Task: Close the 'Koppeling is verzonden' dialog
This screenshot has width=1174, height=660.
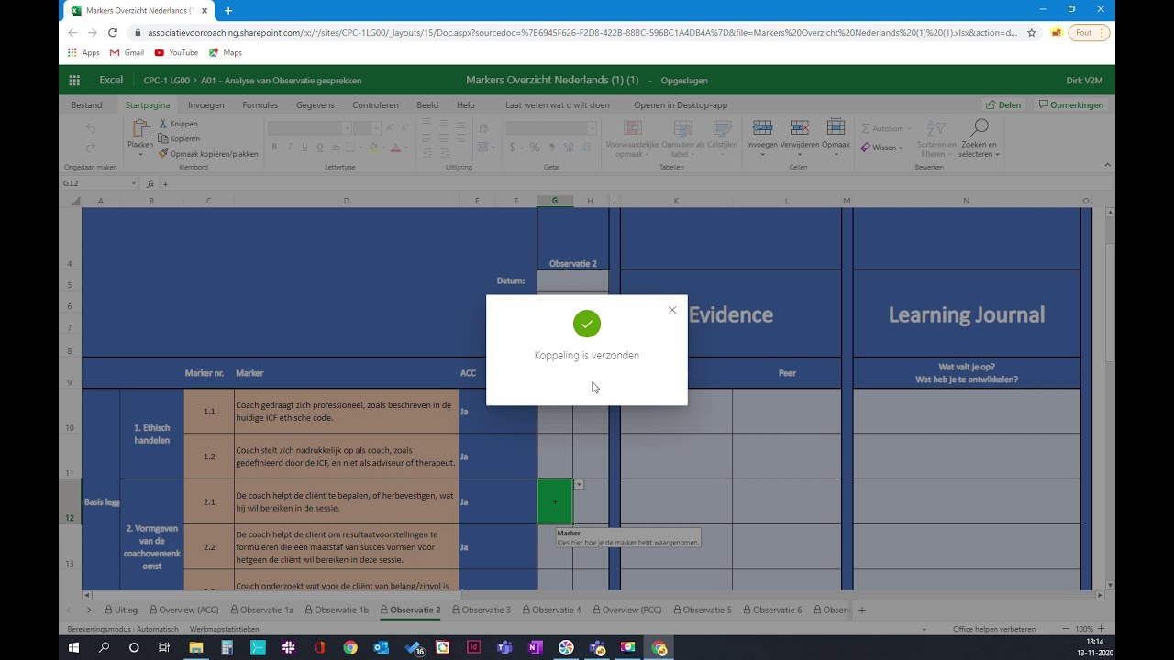Action: point(672,310)
